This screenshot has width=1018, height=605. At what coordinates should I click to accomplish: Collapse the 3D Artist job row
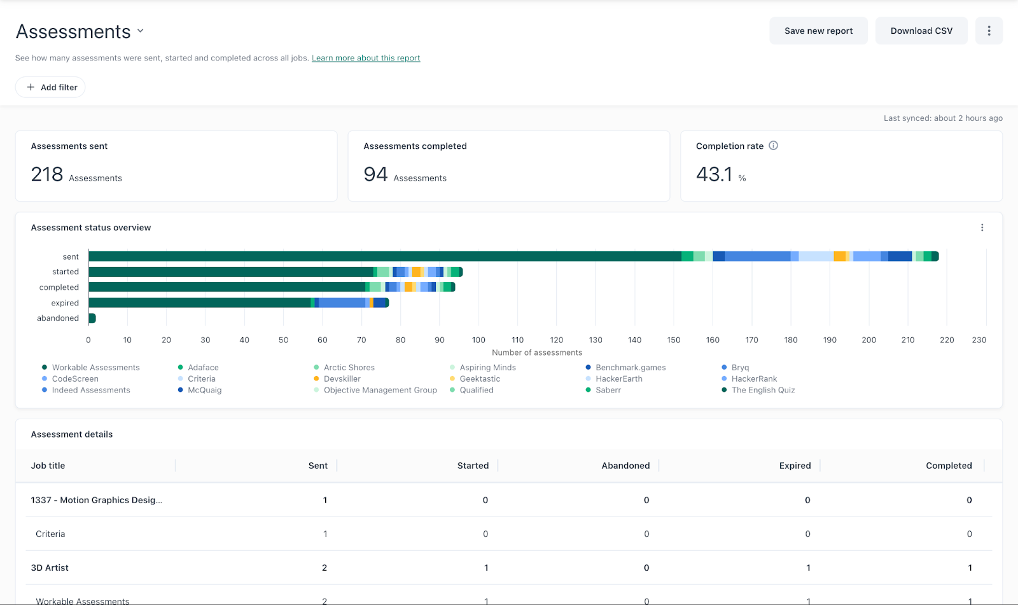click(50, 567)
